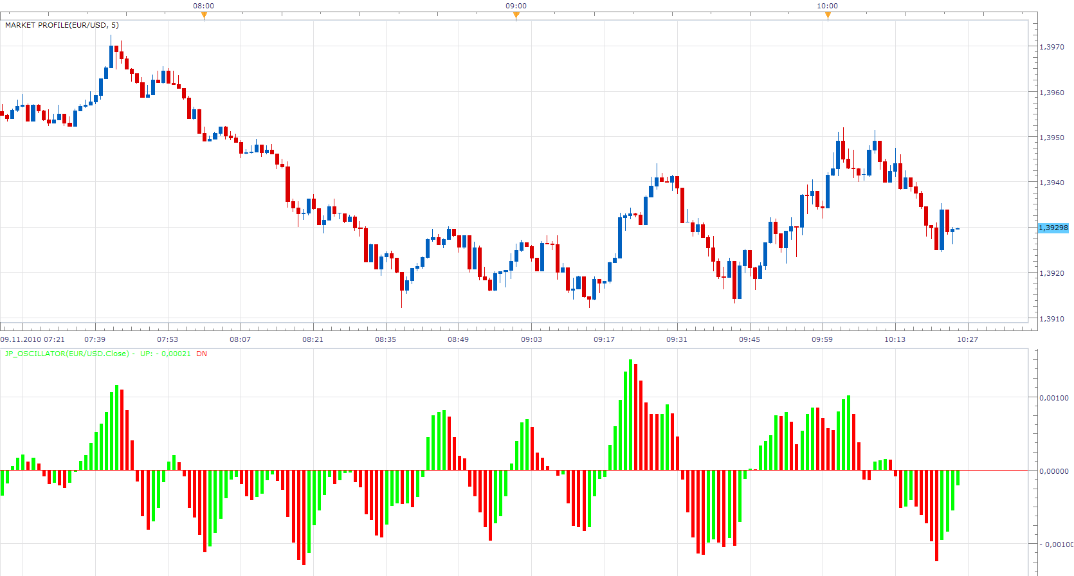Click the 1,3950 price axis label

click(1051, 138)
